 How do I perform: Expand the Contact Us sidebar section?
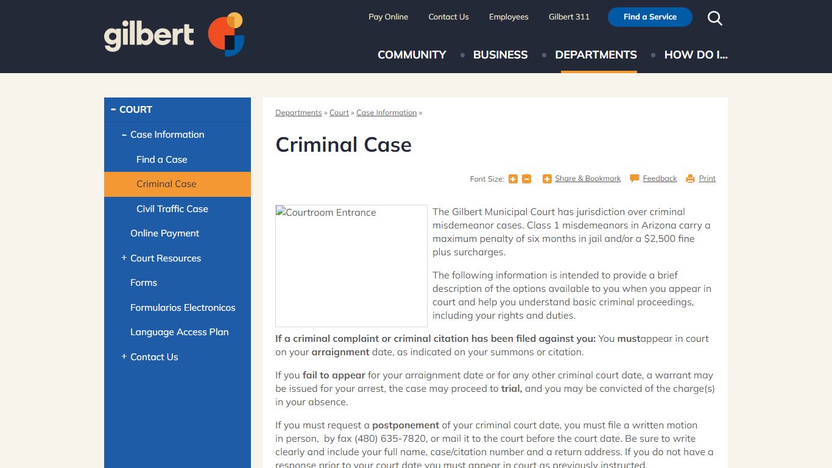point(124,356)
